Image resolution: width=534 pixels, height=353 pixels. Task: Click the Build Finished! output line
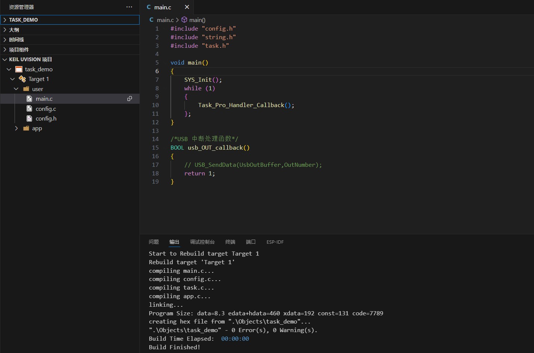coord(174,347)
